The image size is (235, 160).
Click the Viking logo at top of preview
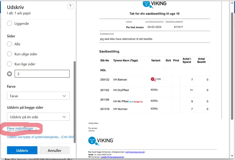[154, 4]
